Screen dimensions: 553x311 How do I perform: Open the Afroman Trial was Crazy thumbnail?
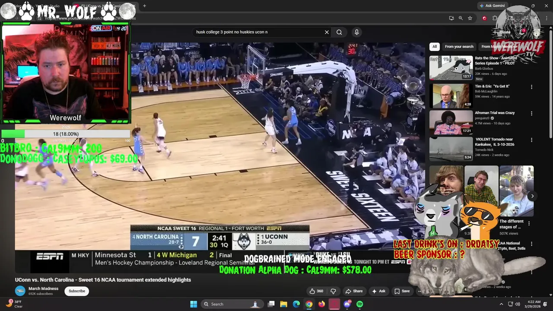tap(451, 122)
